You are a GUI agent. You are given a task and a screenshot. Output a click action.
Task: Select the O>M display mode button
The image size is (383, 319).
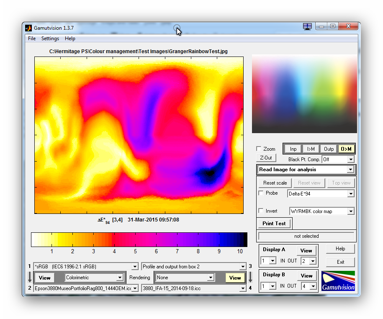point(346,149)
